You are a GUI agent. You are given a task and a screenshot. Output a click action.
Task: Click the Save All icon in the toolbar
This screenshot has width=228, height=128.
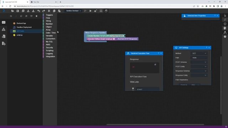[x=23, y=11]
